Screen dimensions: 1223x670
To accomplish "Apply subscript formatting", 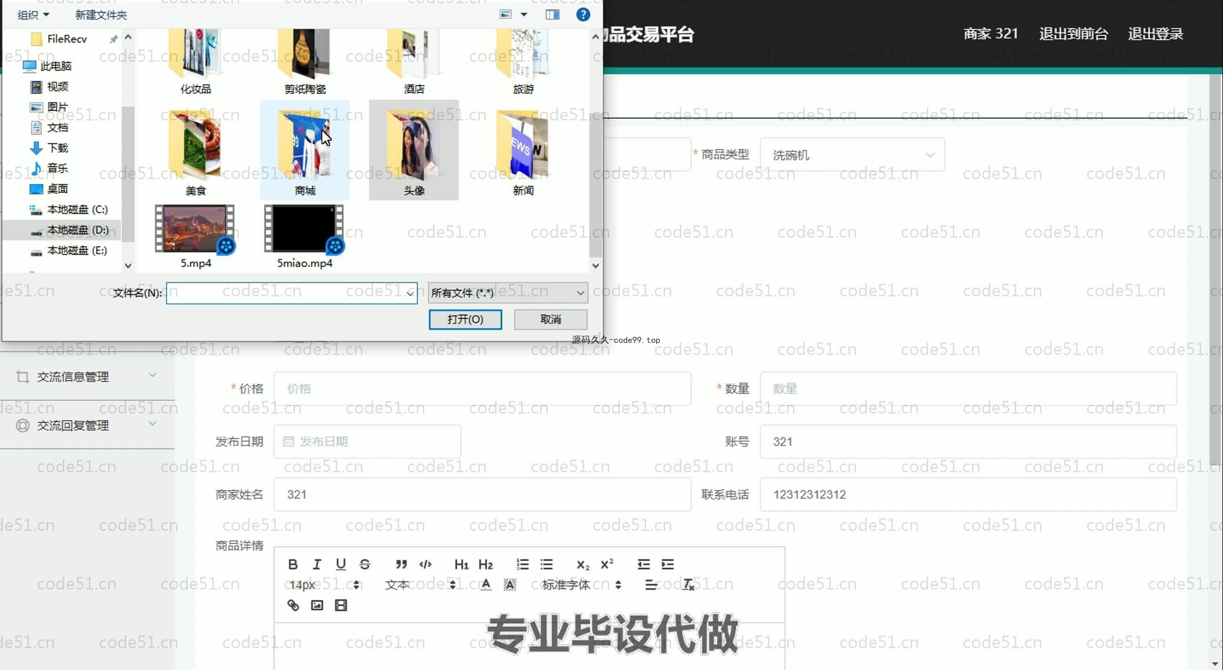I will point(583,564).
